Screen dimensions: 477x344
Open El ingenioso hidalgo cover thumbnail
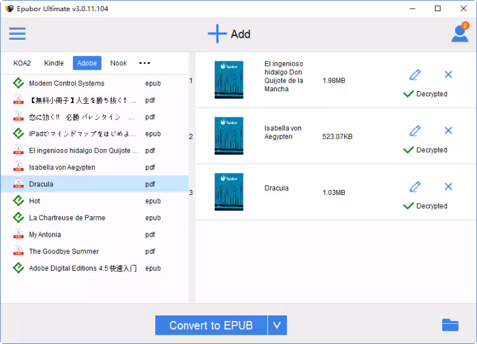click(229, 79)
